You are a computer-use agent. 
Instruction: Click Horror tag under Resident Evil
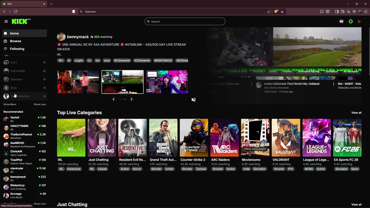click(x=137, y=169)
